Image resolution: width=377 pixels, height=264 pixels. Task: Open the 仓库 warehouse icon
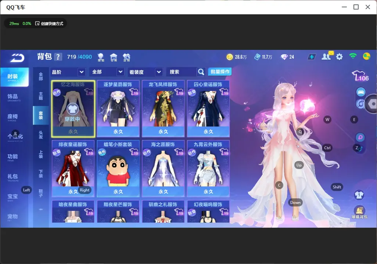point(114,57)
